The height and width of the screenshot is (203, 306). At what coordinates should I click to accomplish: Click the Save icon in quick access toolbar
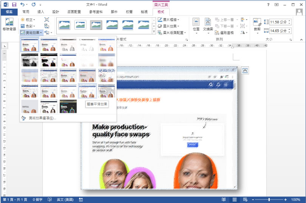(x=14, y=5)
